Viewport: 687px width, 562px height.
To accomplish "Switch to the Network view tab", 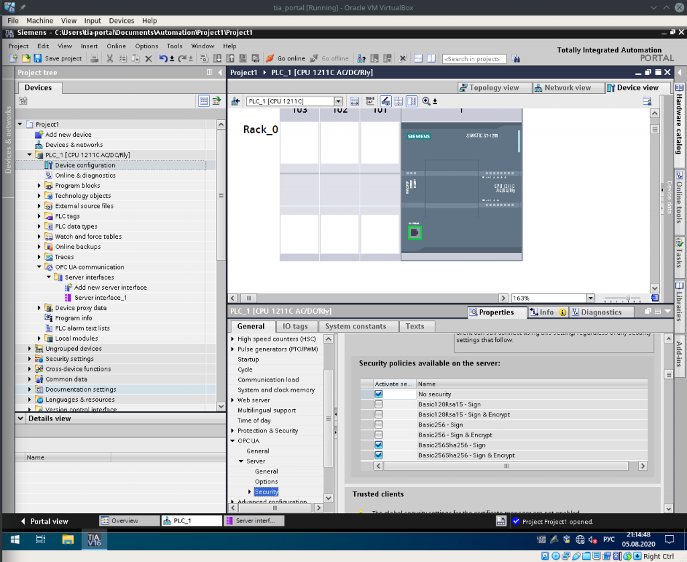I will (568, 88).
